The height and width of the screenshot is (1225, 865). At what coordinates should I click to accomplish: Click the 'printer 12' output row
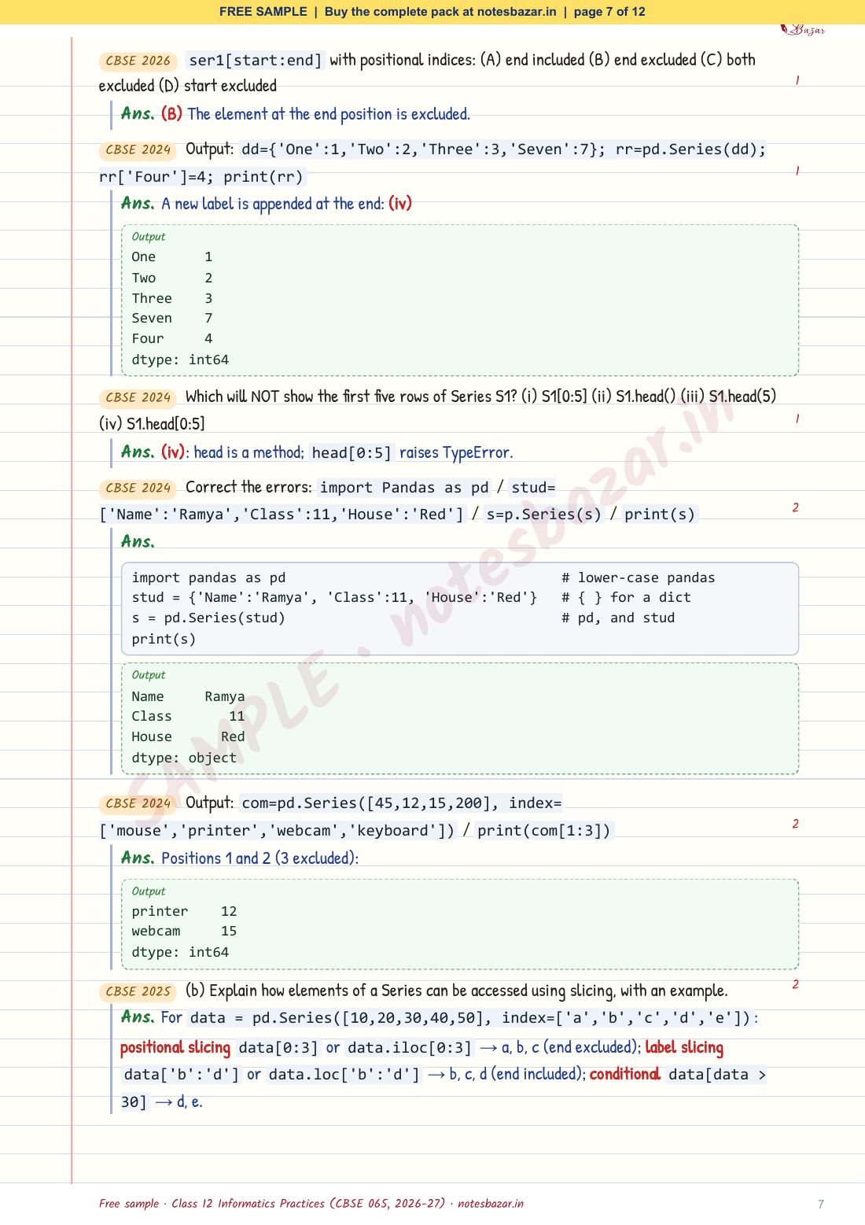click(184, 911)
